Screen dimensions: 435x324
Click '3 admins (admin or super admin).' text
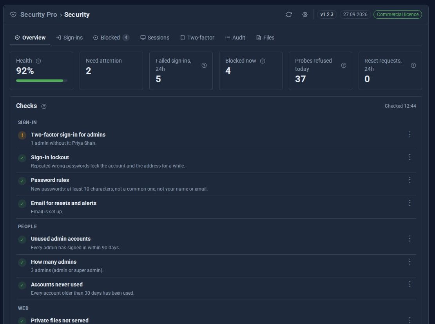pyautogui.click(x=67, y=270)
